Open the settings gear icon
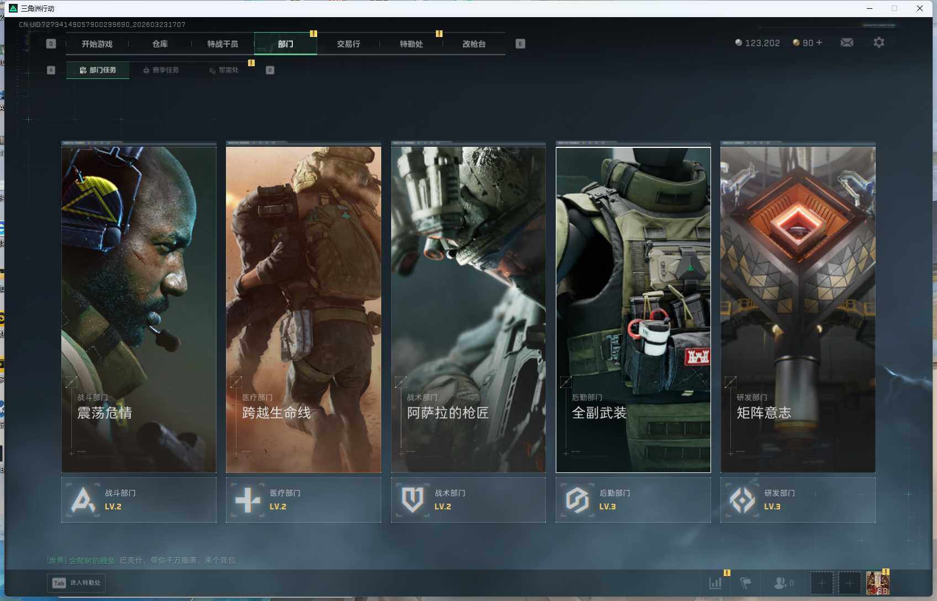The image size is (937, 601). [x=879, y=42]
